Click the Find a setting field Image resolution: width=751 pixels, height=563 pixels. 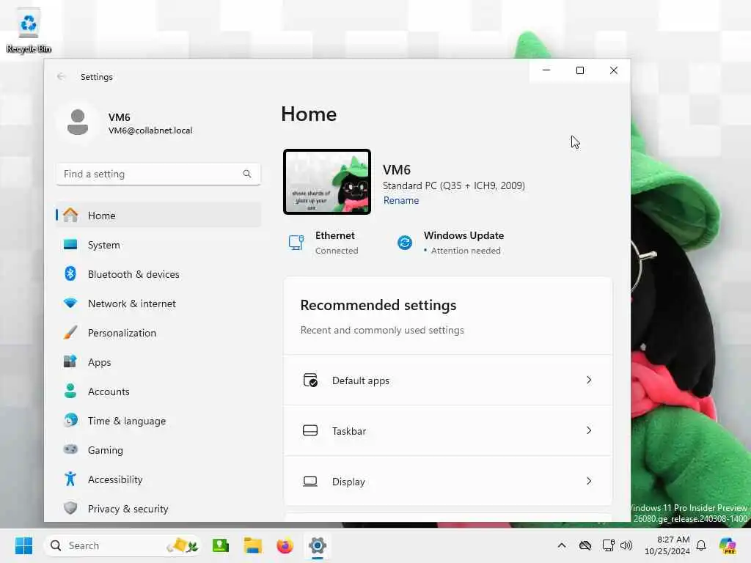point(158,174)
